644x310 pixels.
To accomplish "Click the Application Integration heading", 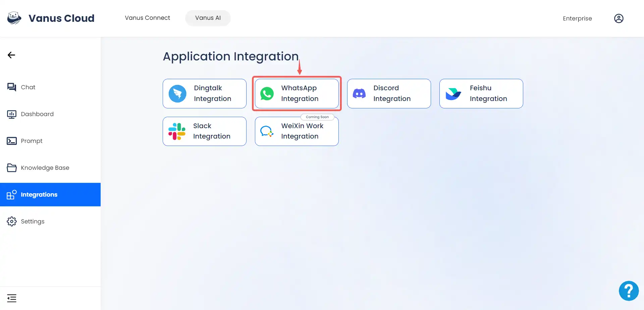I will click(231, 56).
